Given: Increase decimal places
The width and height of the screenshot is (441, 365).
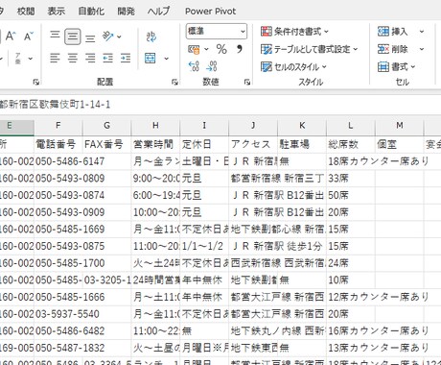Looking at the screenshot, I should 194,66.
